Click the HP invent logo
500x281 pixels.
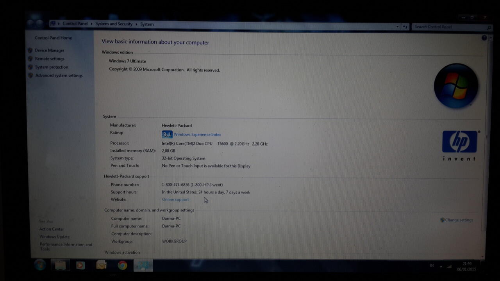point(460,145)
